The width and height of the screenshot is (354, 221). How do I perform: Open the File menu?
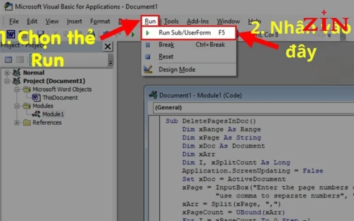click(14, 21)
